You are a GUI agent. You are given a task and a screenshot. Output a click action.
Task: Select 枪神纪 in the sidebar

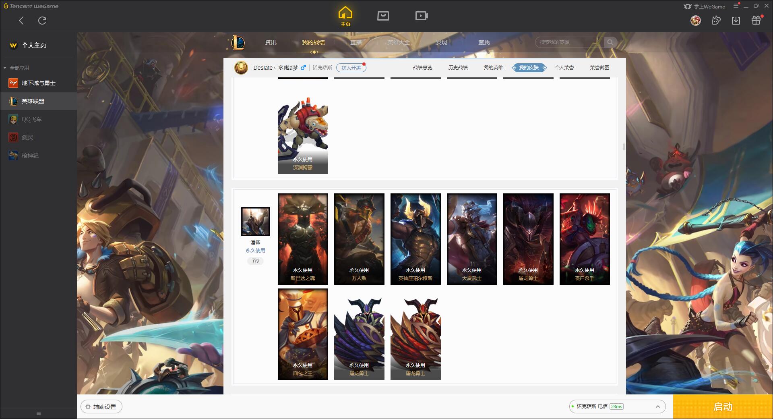click(38, 156)
